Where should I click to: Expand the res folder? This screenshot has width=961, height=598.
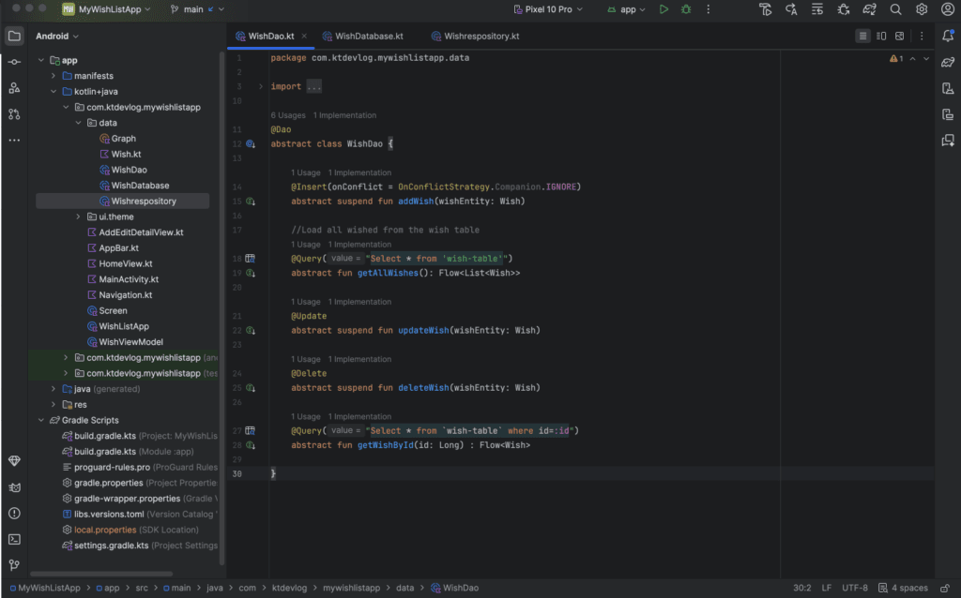pyautogui.click(x=53, y=405)
